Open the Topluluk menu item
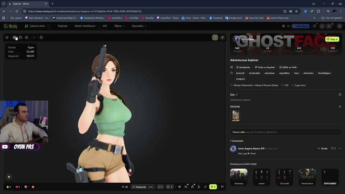This screenshot has height=194, width=345. point(63,26)
